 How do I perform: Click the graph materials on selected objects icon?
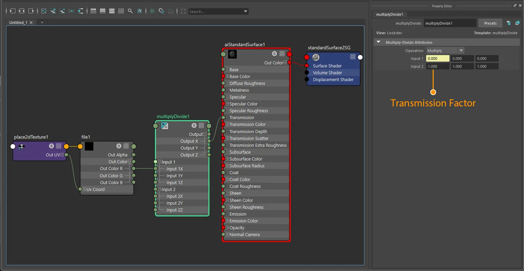click(x=80, y=11)
